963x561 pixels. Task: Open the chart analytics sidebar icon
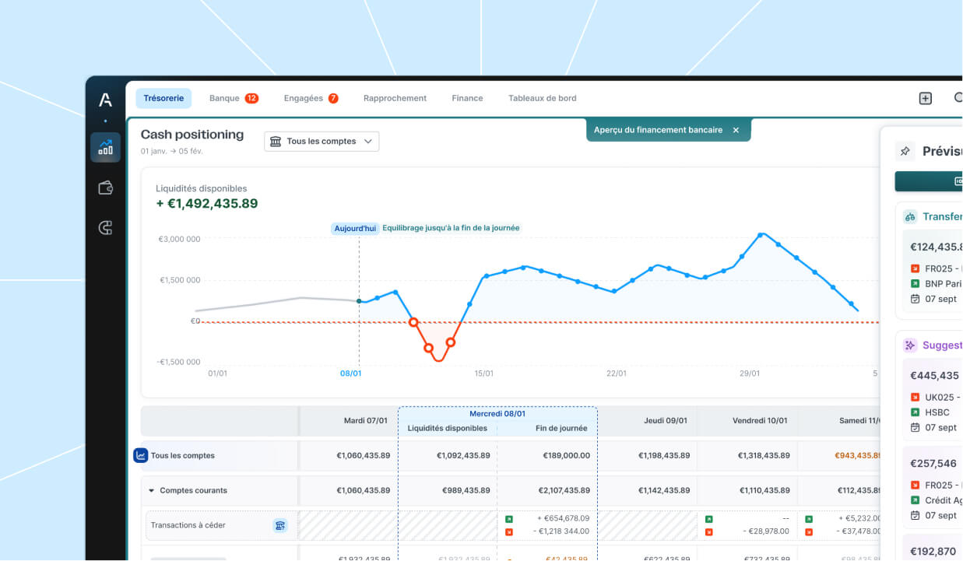pyautogui.click(x=105, y=147)
